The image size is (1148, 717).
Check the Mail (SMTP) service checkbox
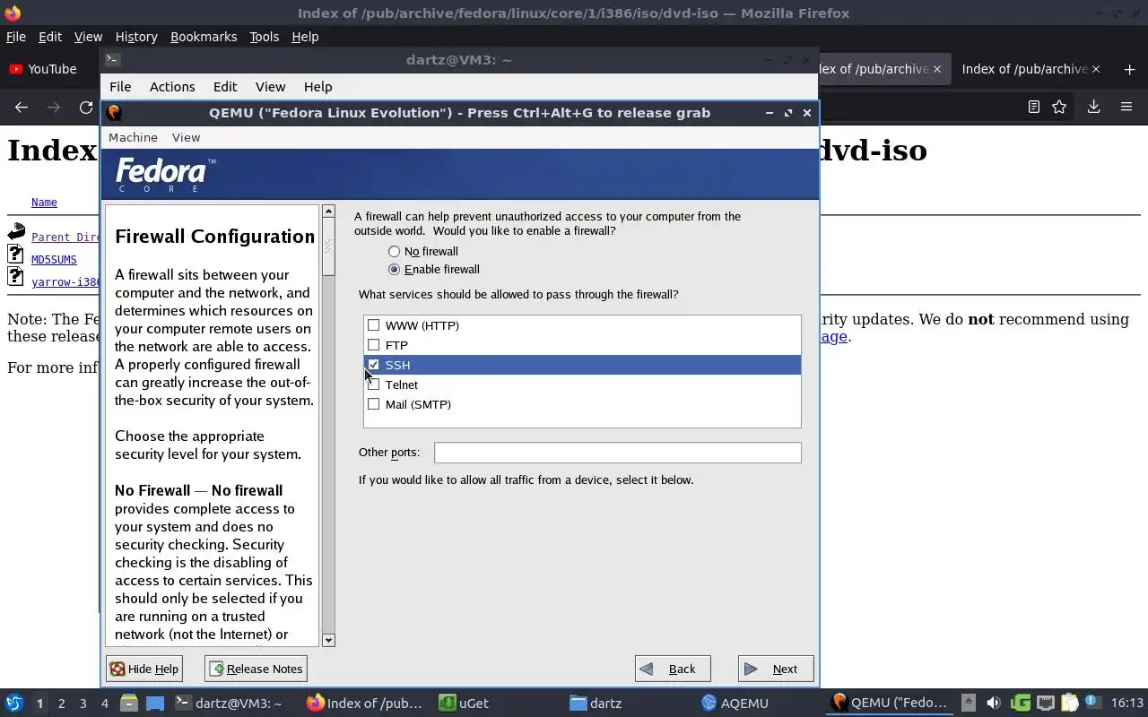tap(374, 404)
